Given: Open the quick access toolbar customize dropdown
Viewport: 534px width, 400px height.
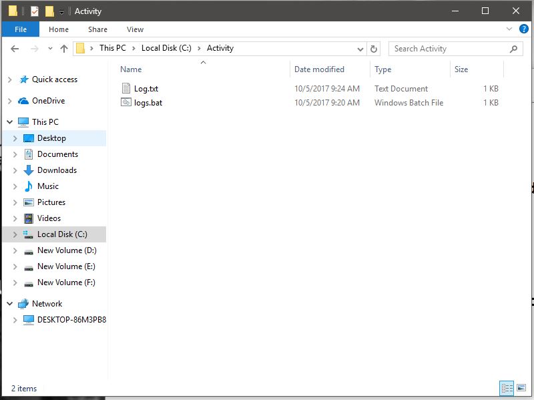Looking at the screenshot, I should [61, 11].
